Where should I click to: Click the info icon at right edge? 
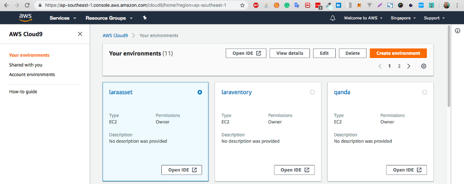coord(457,30)
